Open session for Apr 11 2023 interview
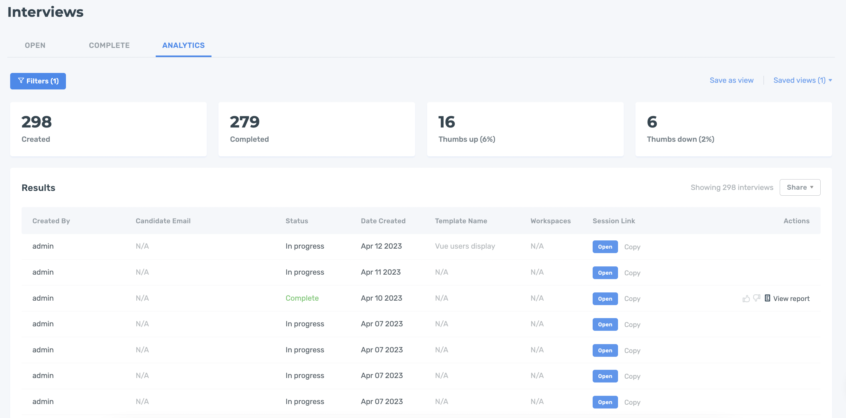846x418 pixels. [x=605, y=272]
